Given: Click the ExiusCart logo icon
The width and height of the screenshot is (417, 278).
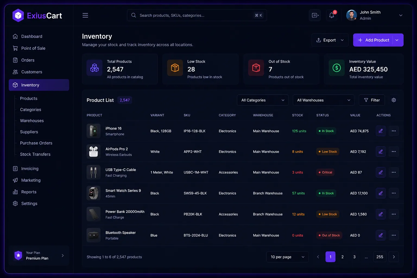Looking at the screenshot, I should click(x=18, y=15).
